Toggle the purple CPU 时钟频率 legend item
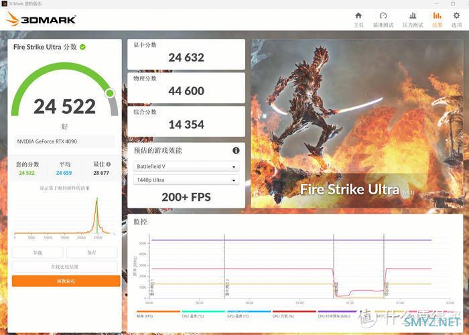Viewport: 469px width, 335px height. click(x=338, y=314)
